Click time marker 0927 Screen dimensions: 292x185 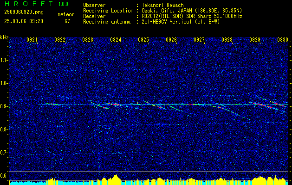pyautogui.click(x=199, y=39)
